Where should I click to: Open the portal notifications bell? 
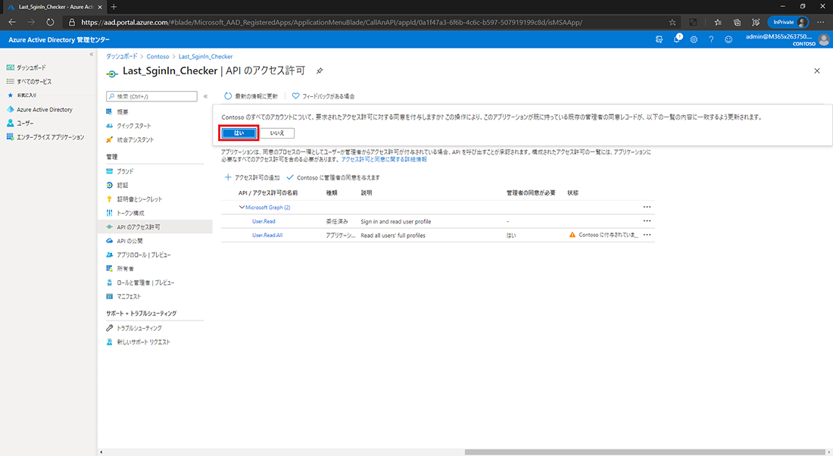point(677,39)
